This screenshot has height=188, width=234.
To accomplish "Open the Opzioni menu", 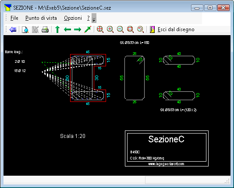I will pos(73,18).
